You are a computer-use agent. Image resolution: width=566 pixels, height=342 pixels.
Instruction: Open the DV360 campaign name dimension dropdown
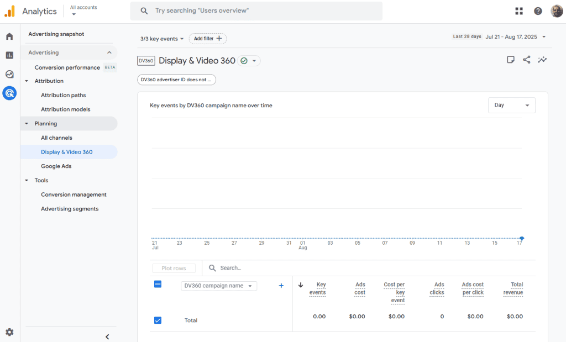(219, 286)
